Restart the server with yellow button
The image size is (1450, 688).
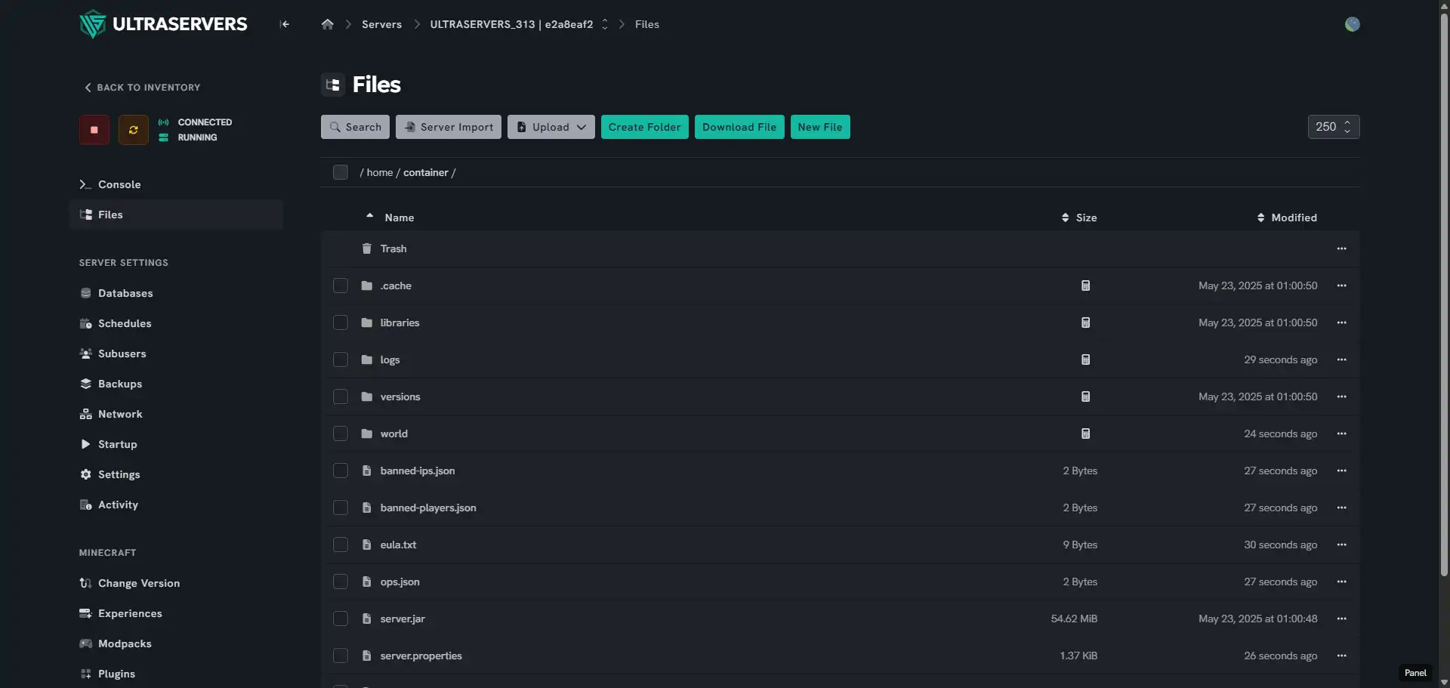[134, 130]
